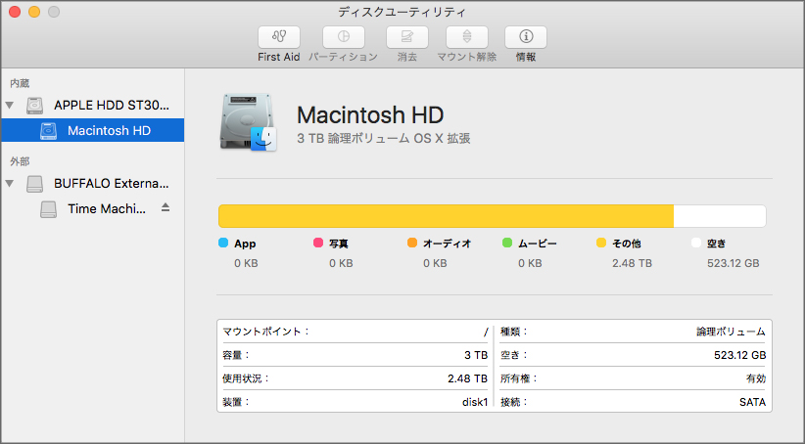Collapse the APPLE HDD disclosure triangle
The width and height of the screenshot is (805, 444).
9,105
